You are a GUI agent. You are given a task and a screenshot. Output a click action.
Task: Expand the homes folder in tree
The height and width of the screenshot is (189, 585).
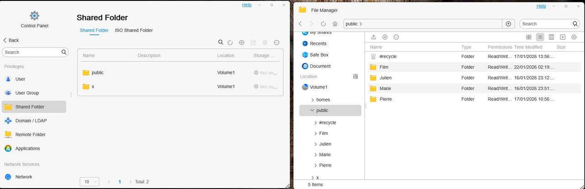click(313, 100)
